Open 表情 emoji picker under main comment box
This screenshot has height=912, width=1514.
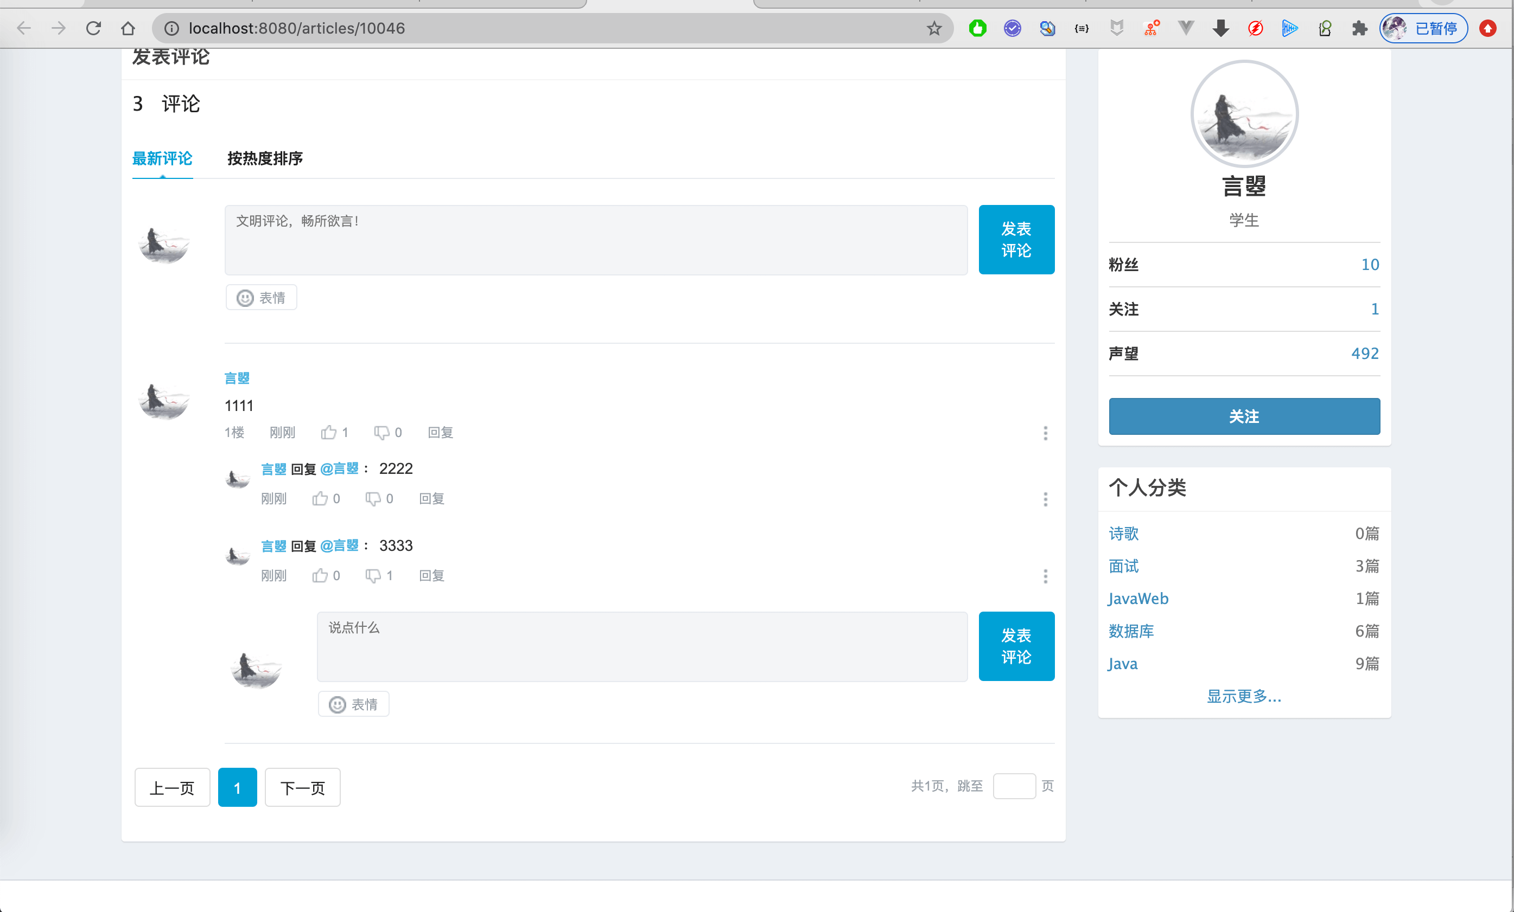261,298
